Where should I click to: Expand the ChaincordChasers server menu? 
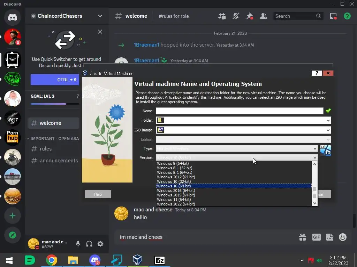[100, 16]
